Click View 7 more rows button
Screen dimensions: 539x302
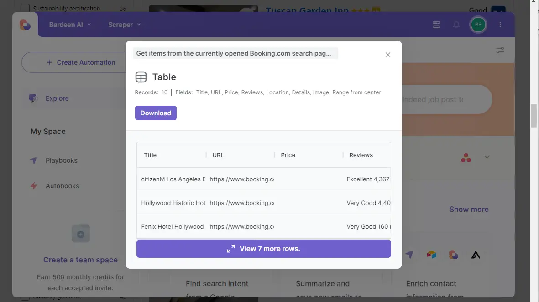(264, 248)
